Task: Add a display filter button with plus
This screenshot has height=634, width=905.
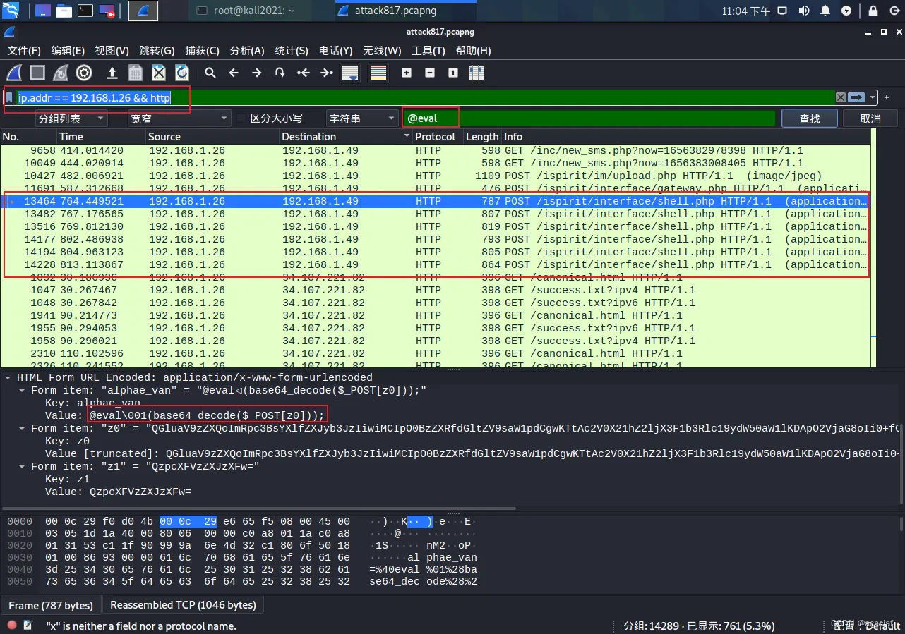Action: (x=887, y=97)
